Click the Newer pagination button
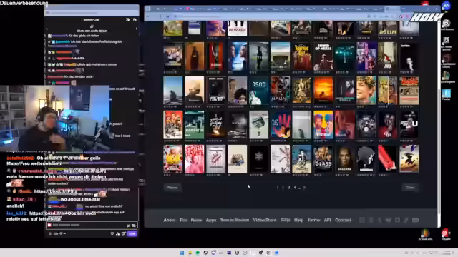This screenshot has width=458, height=257. click(x=172, y=187)
